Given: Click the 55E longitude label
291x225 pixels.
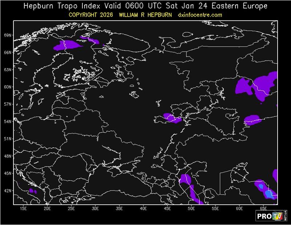Looking at the screenshot, I should [215, 209].
